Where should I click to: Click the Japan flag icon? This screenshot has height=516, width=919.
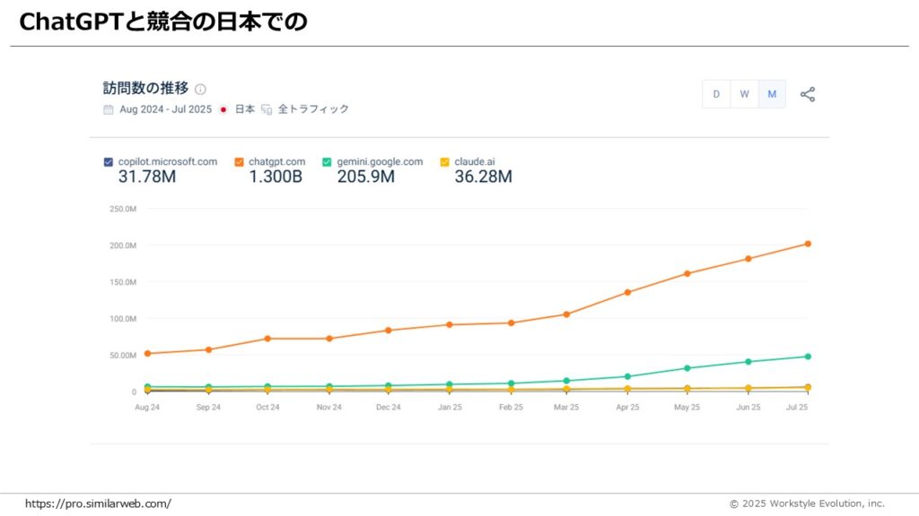223,109
